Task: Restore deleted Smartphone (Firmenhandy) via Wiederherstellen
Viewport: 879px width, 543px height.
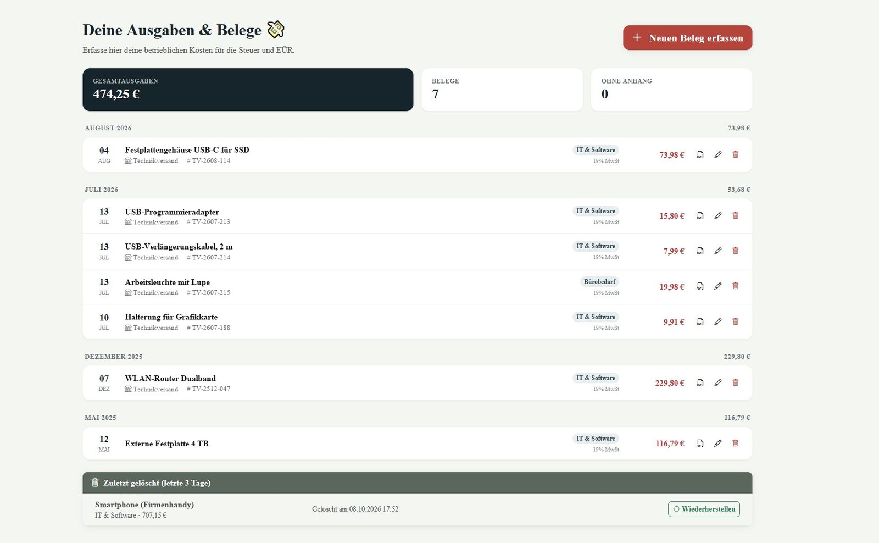Action: click(704, 509)
